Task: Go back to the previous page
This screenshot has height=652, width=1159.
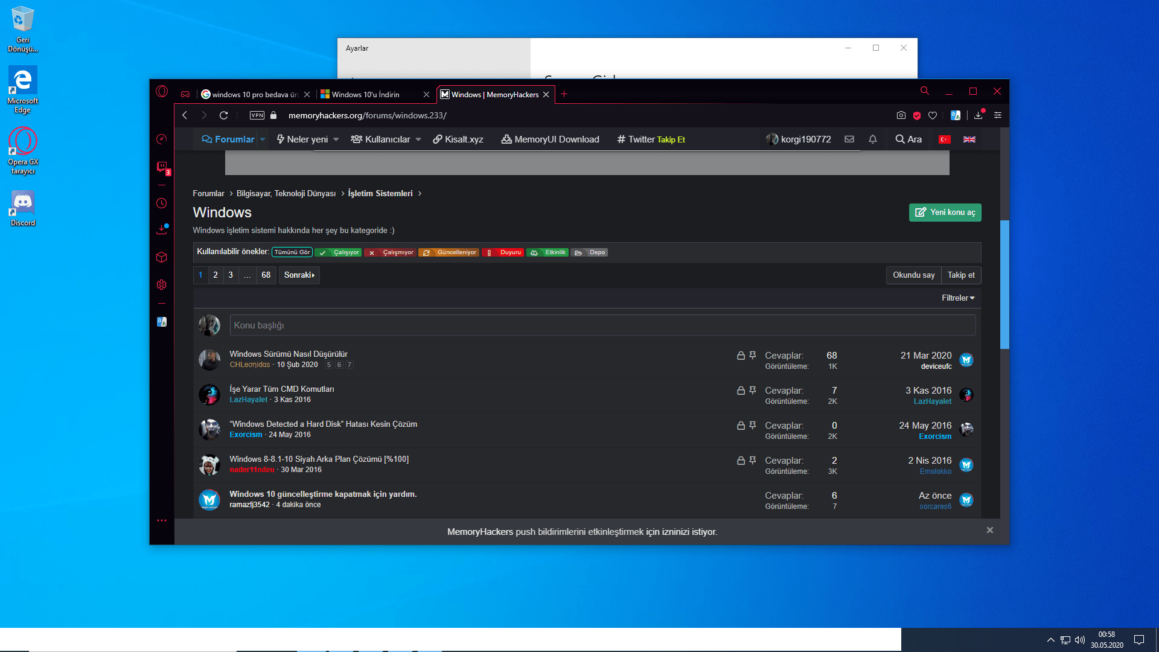Action: tap(185, 115)
